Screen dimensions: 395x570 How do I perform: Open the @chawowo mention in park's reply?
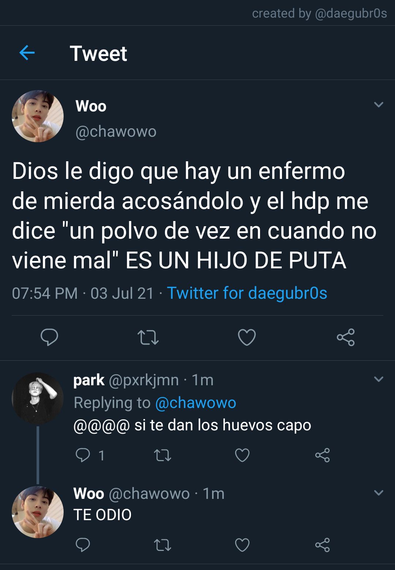click(196, 403)
